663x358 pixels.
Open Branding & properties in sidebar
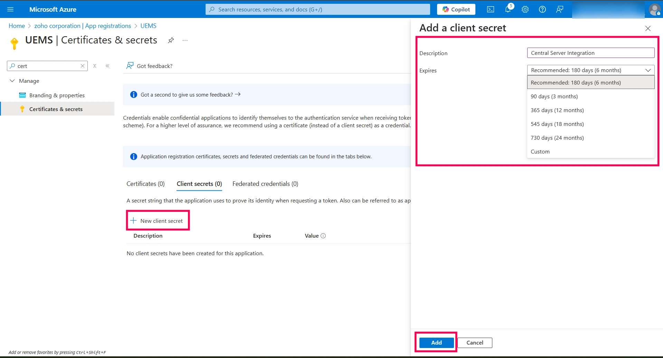tap(57, 95)
